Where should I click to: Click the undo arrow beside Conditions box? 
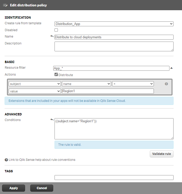click(x=52, y=120)
